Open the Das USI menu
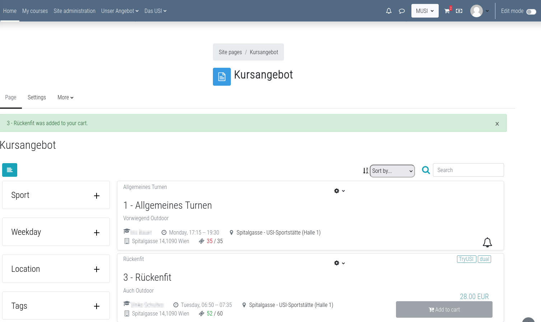 (x=155, y=11)
